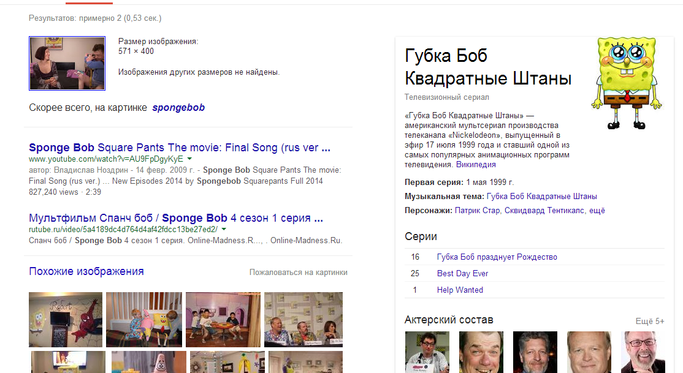This screenshot has height=373, width=683.
Task: Open 'Мультфильм Спанч боб' rutube result
Action: [176, 218]
